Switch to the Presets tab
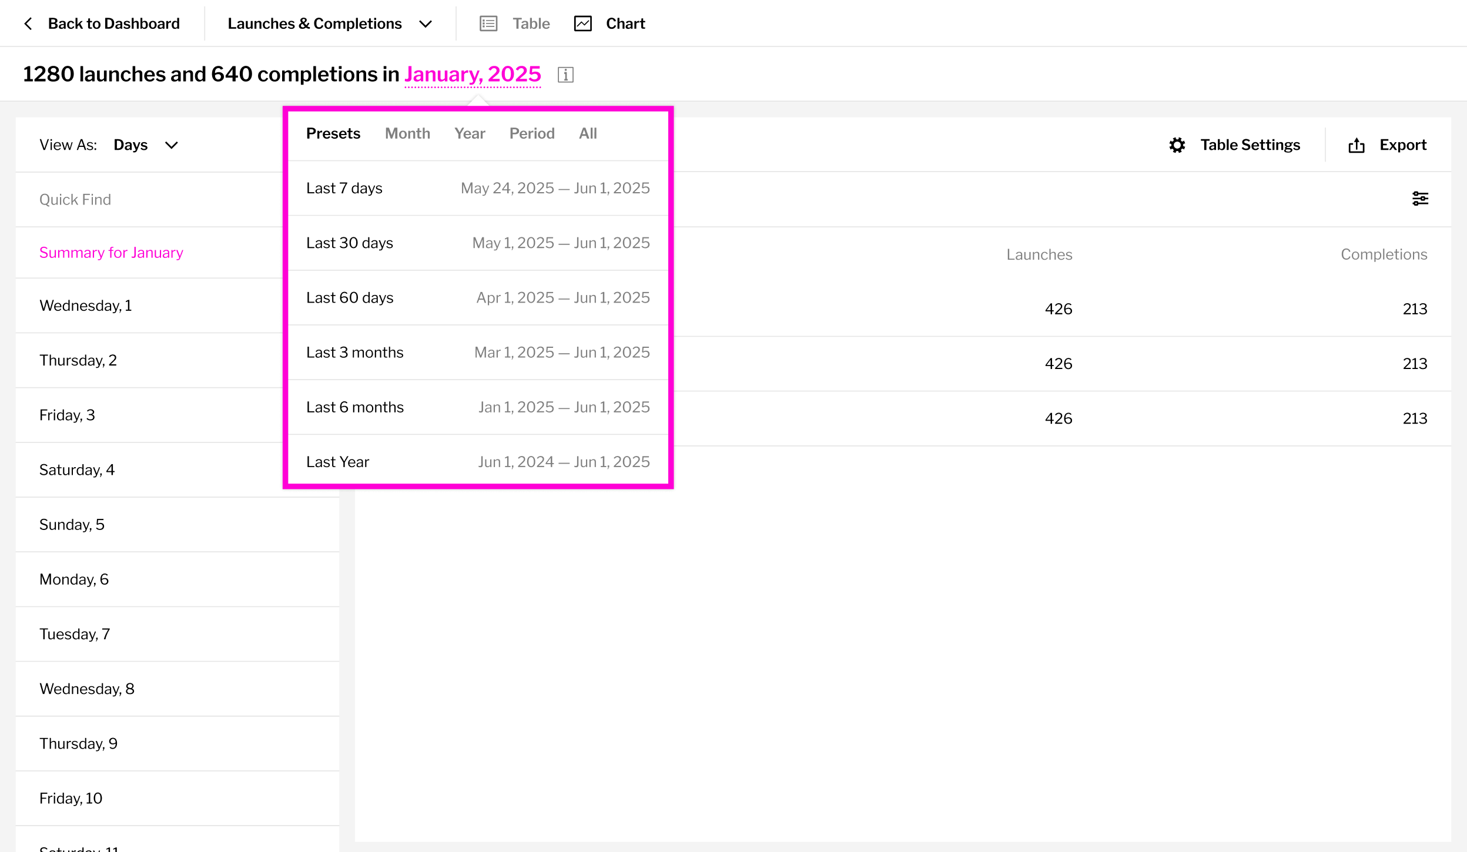Viewport: 1467px width, 852px height. pyautogui.click(x=333, y=133)
